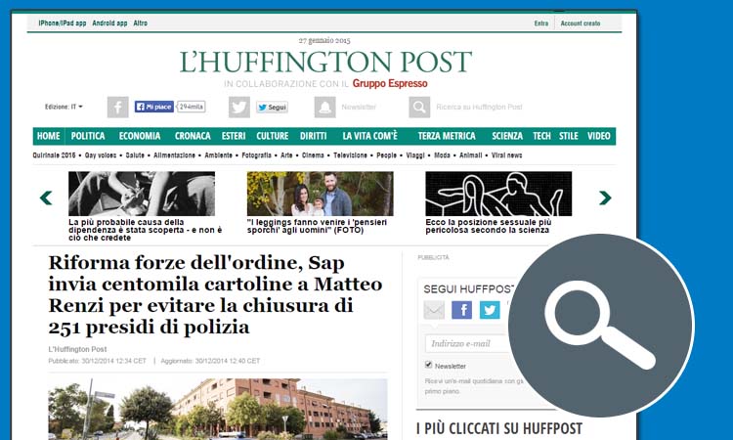Click the Twitter icon under Segui HuffPost
Viewport: 733px width, 440px height.
tap(490, 310)
